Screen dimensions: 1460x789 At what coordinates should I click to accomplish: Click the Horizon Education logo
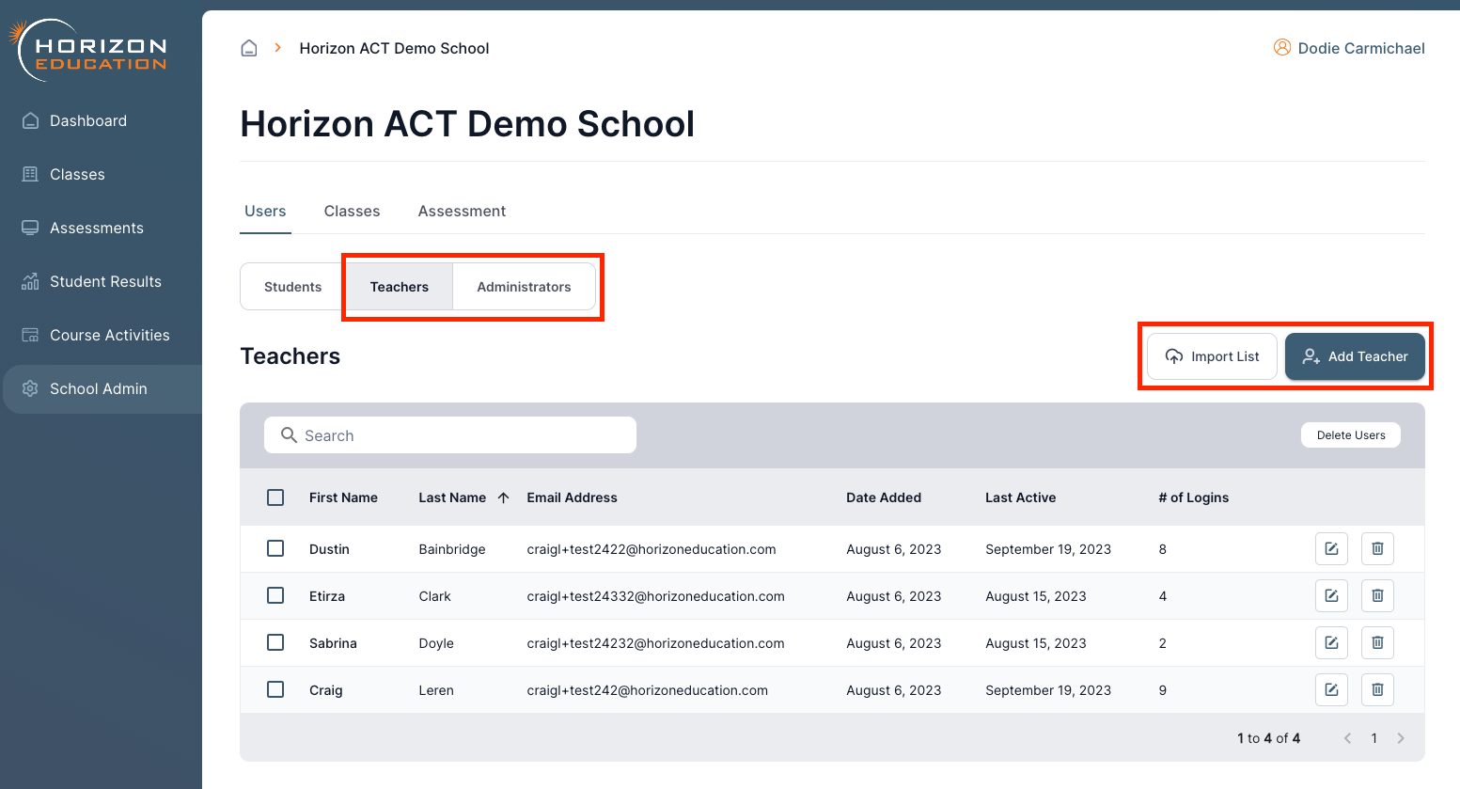coord(88,52)
